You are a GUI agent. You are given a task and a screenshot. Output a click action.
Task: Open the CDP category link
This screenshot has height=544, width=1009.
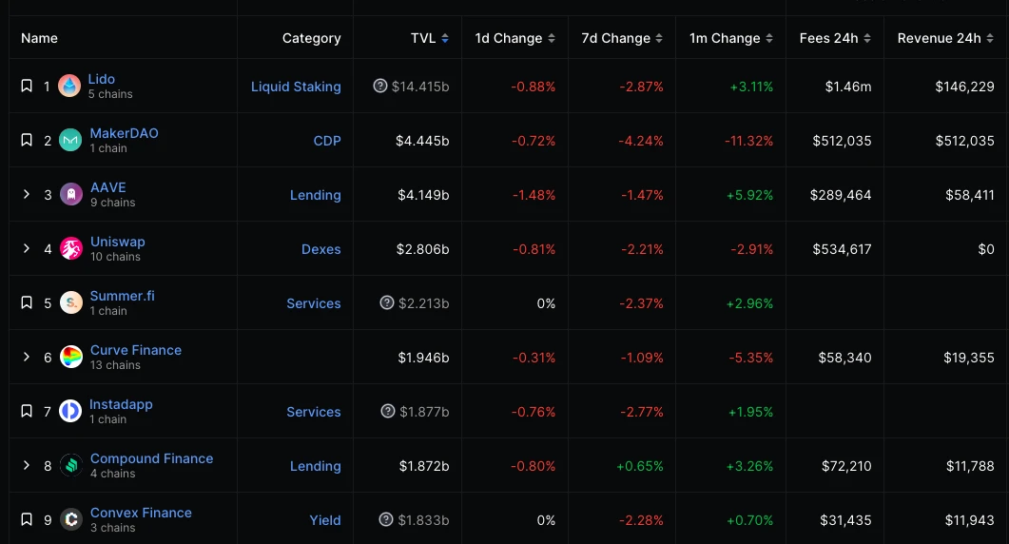pyautogui.click(x=327, y=141)
